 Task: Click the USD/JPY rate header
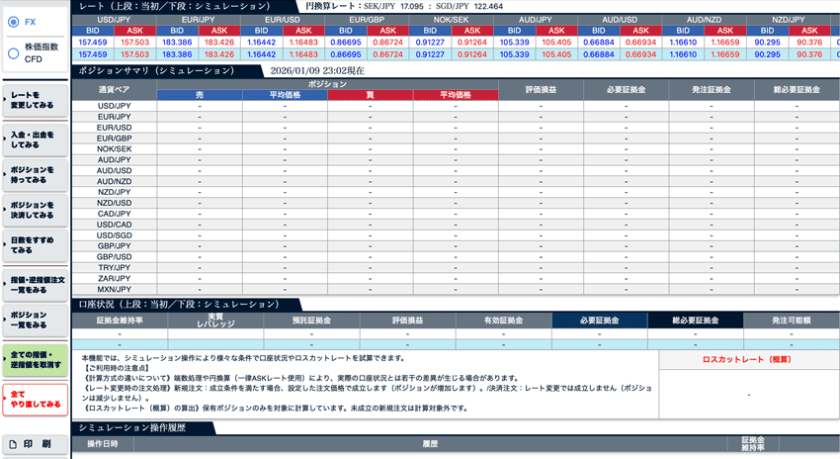tap(113, 19)
